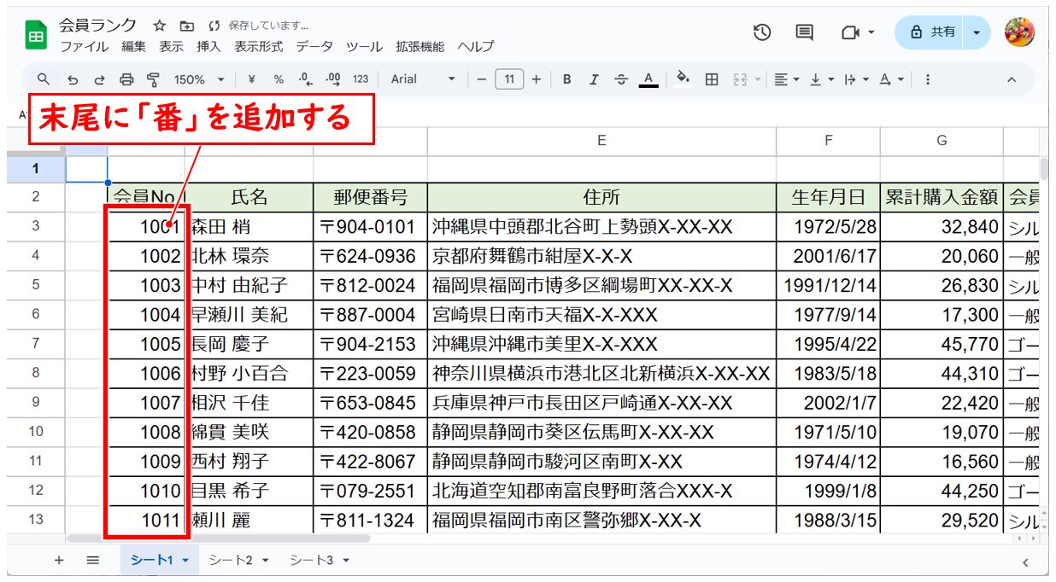Open the comments panel
Screen dimensions: 1056x582
click(802, 32)
